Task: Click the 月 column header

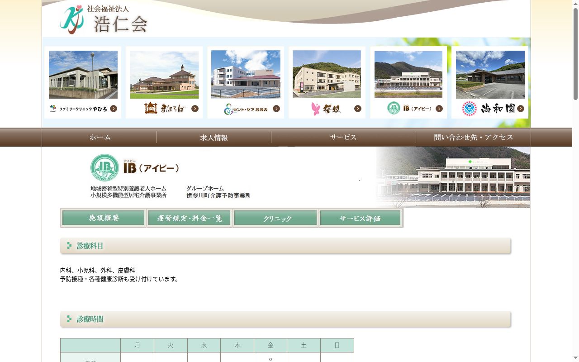Action: pyautogui.click(x=138, y=345)
